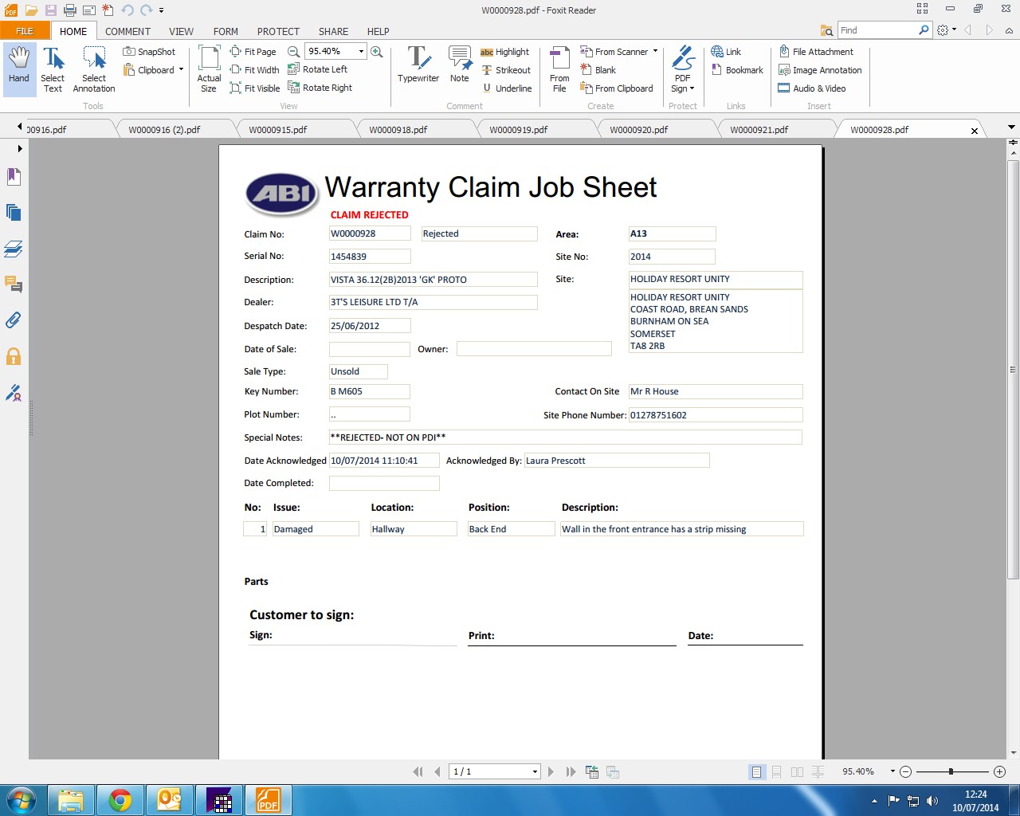The image size is (1020, 816).
Task: Open the Attachments side panel
Action: pos(14,320)
